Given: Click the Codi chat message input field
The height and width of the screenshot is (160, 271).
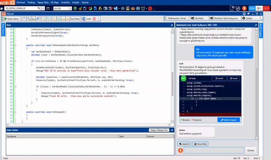Looking at the screenshot, I should 214,150.
